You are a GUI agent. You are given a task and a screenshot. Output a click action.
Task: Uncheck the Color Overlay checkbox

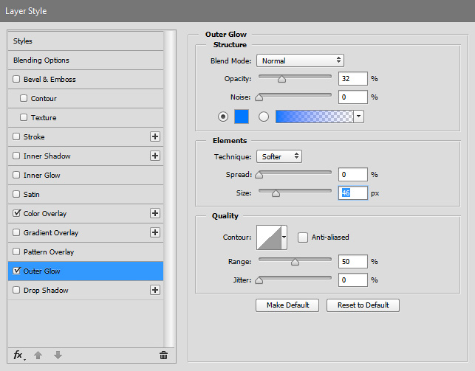tap(16, 213)
